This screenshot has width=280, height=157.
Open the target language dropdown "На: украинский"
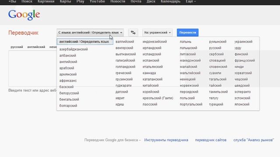[x=157, y=33]
